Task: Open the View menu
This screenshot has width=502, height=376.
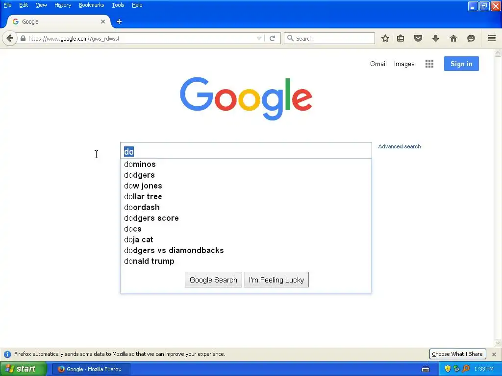Action: click(41, 5)
